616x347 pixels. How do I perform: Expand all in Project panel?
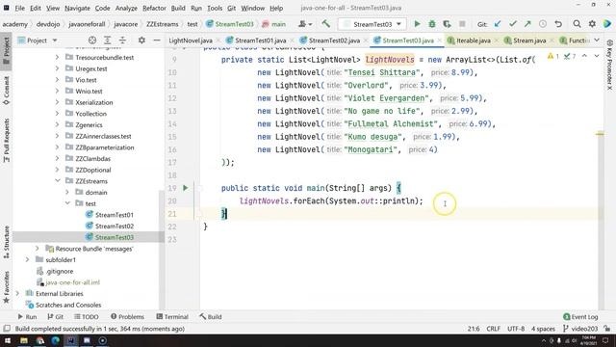click(107, 40)
